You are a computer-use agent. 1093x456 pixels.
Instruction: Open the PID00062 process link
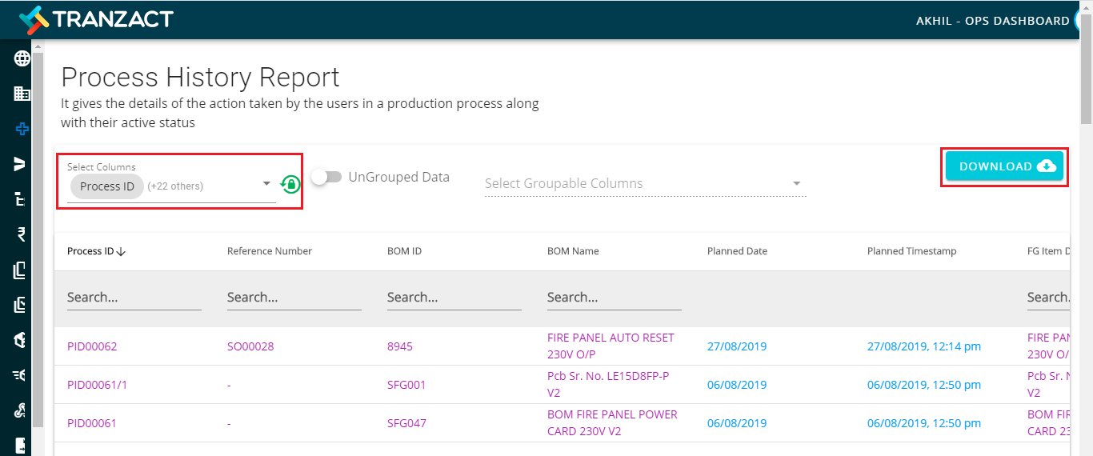92,346
